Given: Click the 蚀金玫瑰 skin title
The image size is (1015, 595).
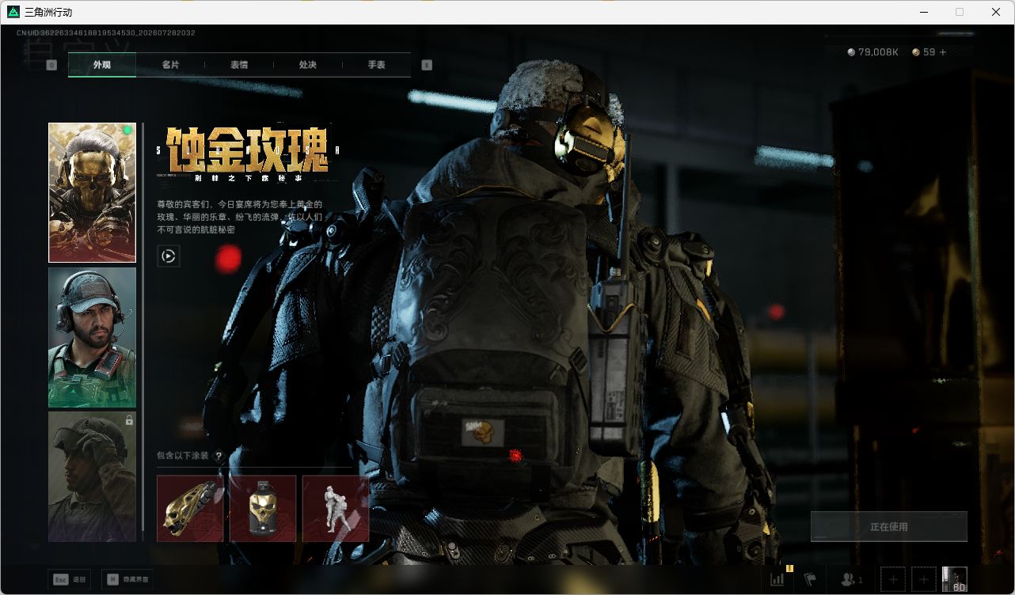Looking at the screenshot, I should [x=248, y=150].
